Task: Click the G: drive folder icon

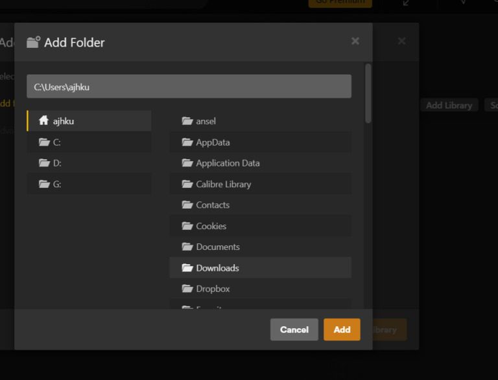Action: pos(44,184)
